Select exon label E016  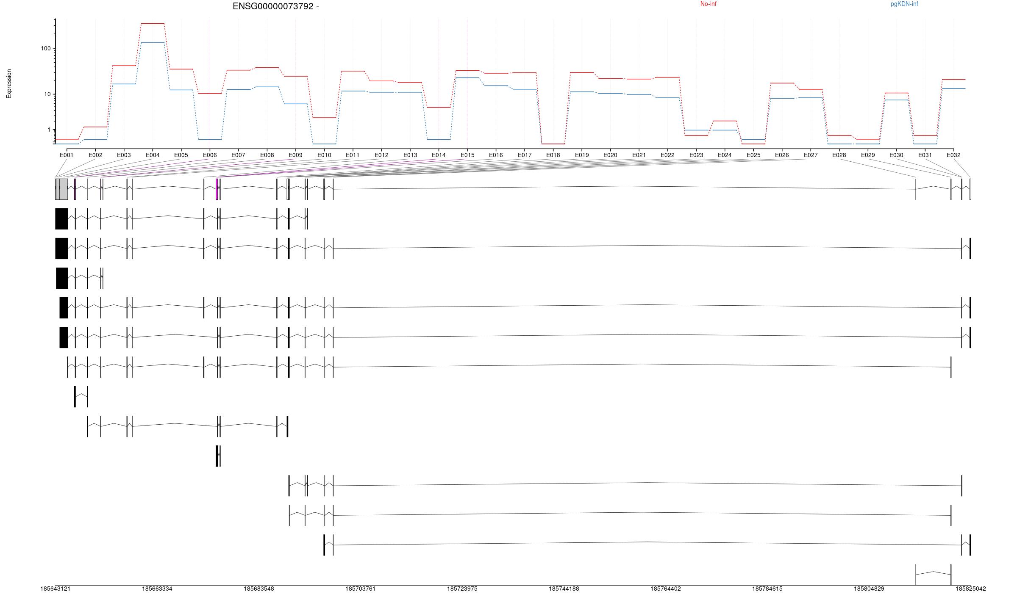click(x=496, y=155)
